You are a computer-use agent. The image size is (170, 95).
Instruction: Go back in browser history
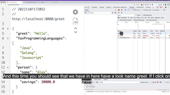pyautogui.click(x=1, y=5)
